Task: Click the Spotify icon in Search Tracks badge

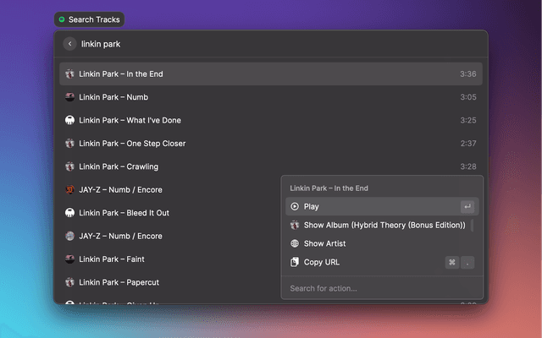Action: coord(62,19)
